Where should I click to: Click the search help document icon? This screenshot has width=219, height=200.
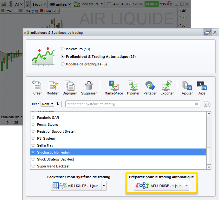(x=207, y=104)
